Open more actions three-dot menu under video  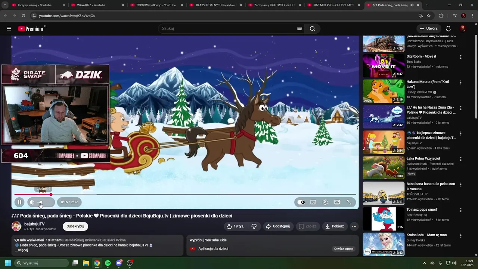354,226
